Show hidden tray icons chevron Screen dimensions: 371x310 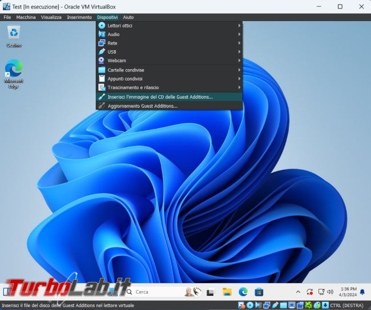(x=298, y=292)
